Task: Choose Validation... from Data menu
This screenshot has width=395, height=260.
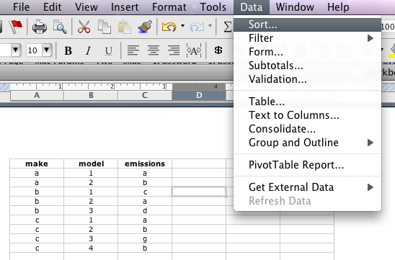Action: pyautogui.click(x=307, y=79)
